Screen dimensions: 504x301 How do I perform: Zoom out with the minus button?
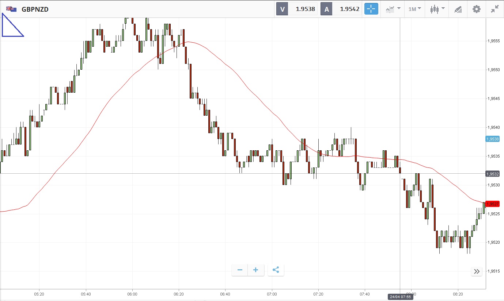240,270
